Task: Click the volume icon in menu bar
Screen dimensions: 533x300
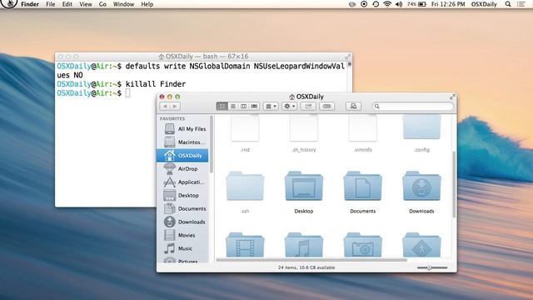Action: [x=399, y=4]
